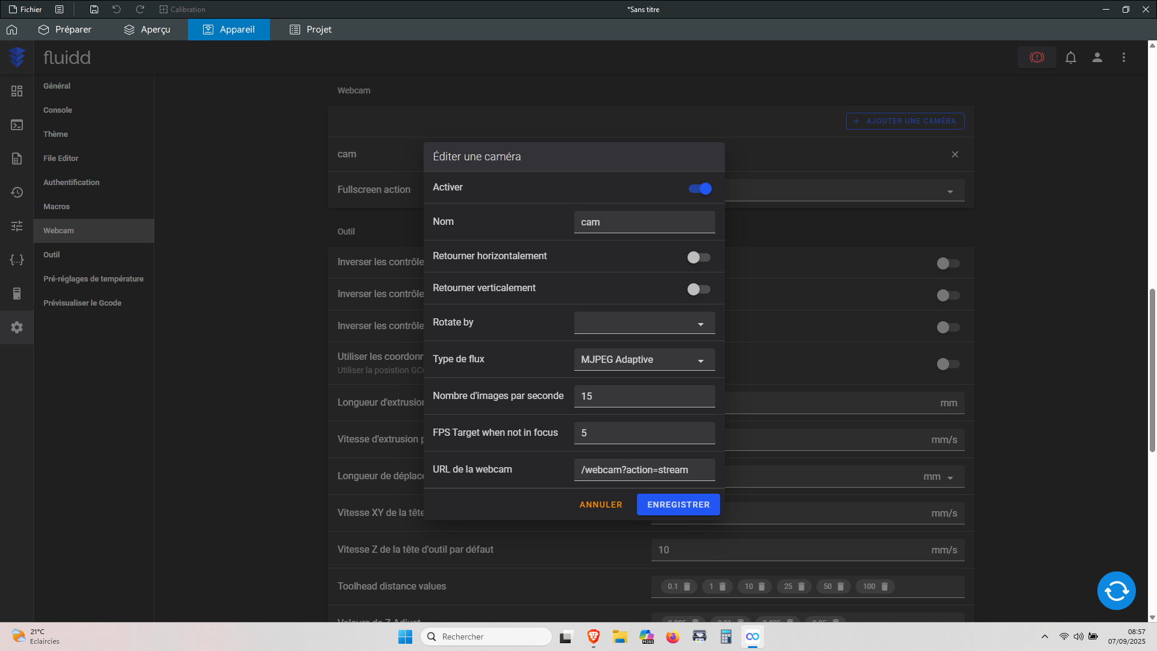Expand the Fullscreen action dropdown
Image resolution: width=1157 pixels, height=651 pixels.
click(x=844, y=190)
